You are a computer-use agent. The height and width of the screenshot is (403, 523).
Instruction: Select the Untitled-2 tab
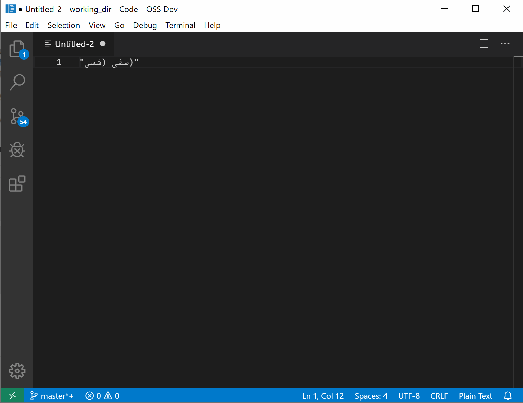tap(74, 44)
